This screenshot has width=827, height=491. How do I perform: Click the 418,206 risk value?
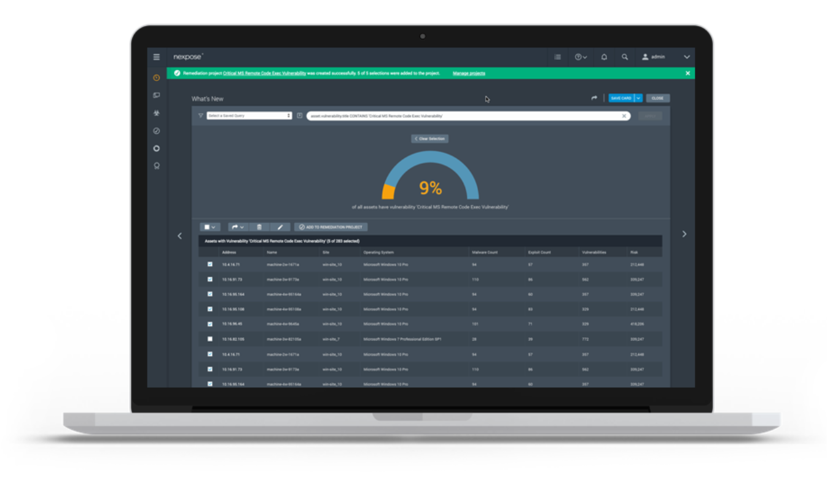coord(637,324)
